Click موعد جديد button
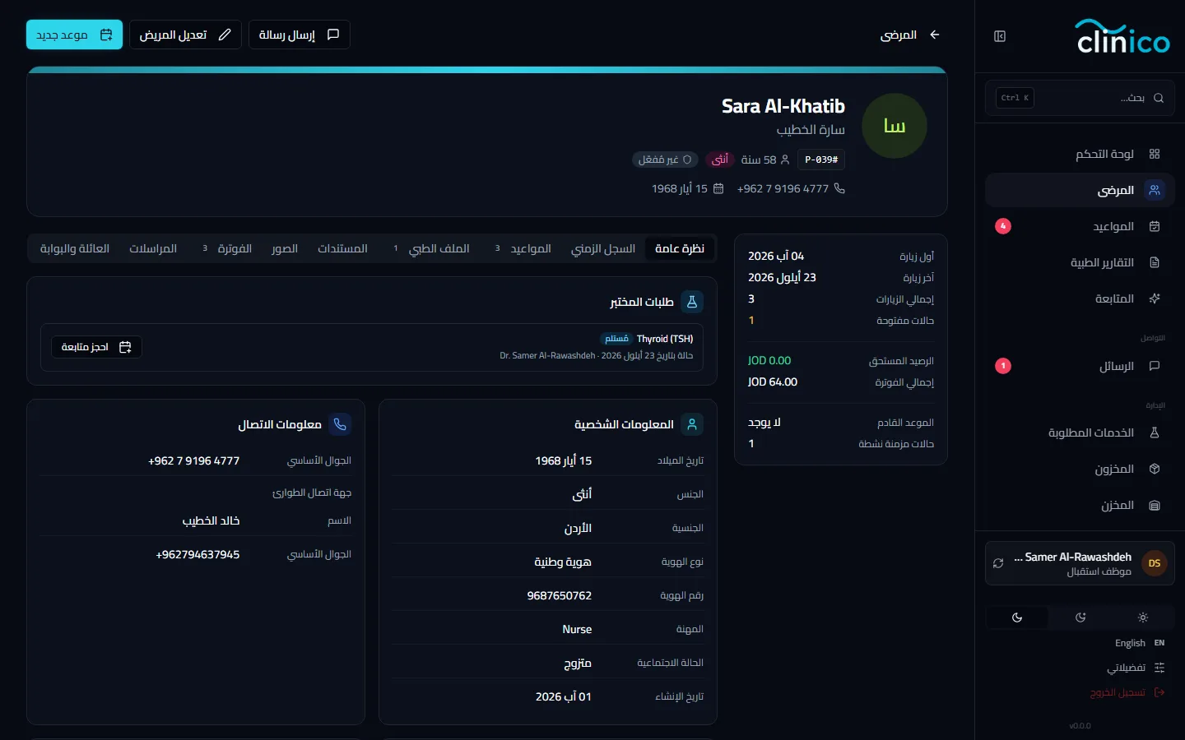 74,35
